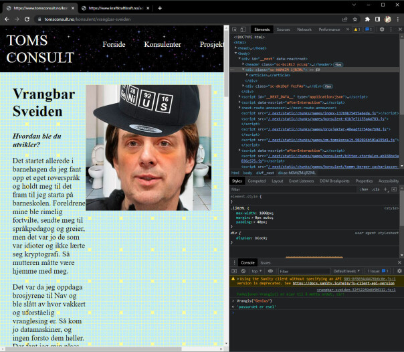This screenshot has height=352, width=404.
Task: Switch to the Network tab
Action: [x=304, y=29]
